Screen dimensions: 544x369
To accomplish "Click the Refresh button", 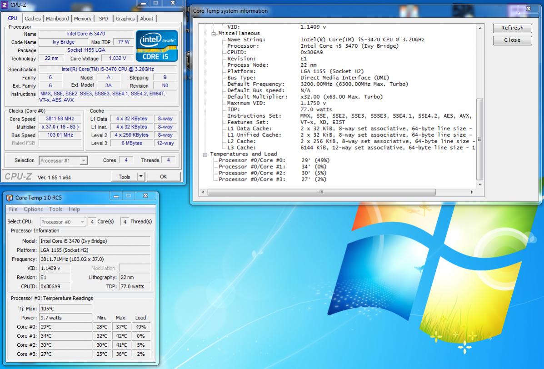I will (513, 28).
